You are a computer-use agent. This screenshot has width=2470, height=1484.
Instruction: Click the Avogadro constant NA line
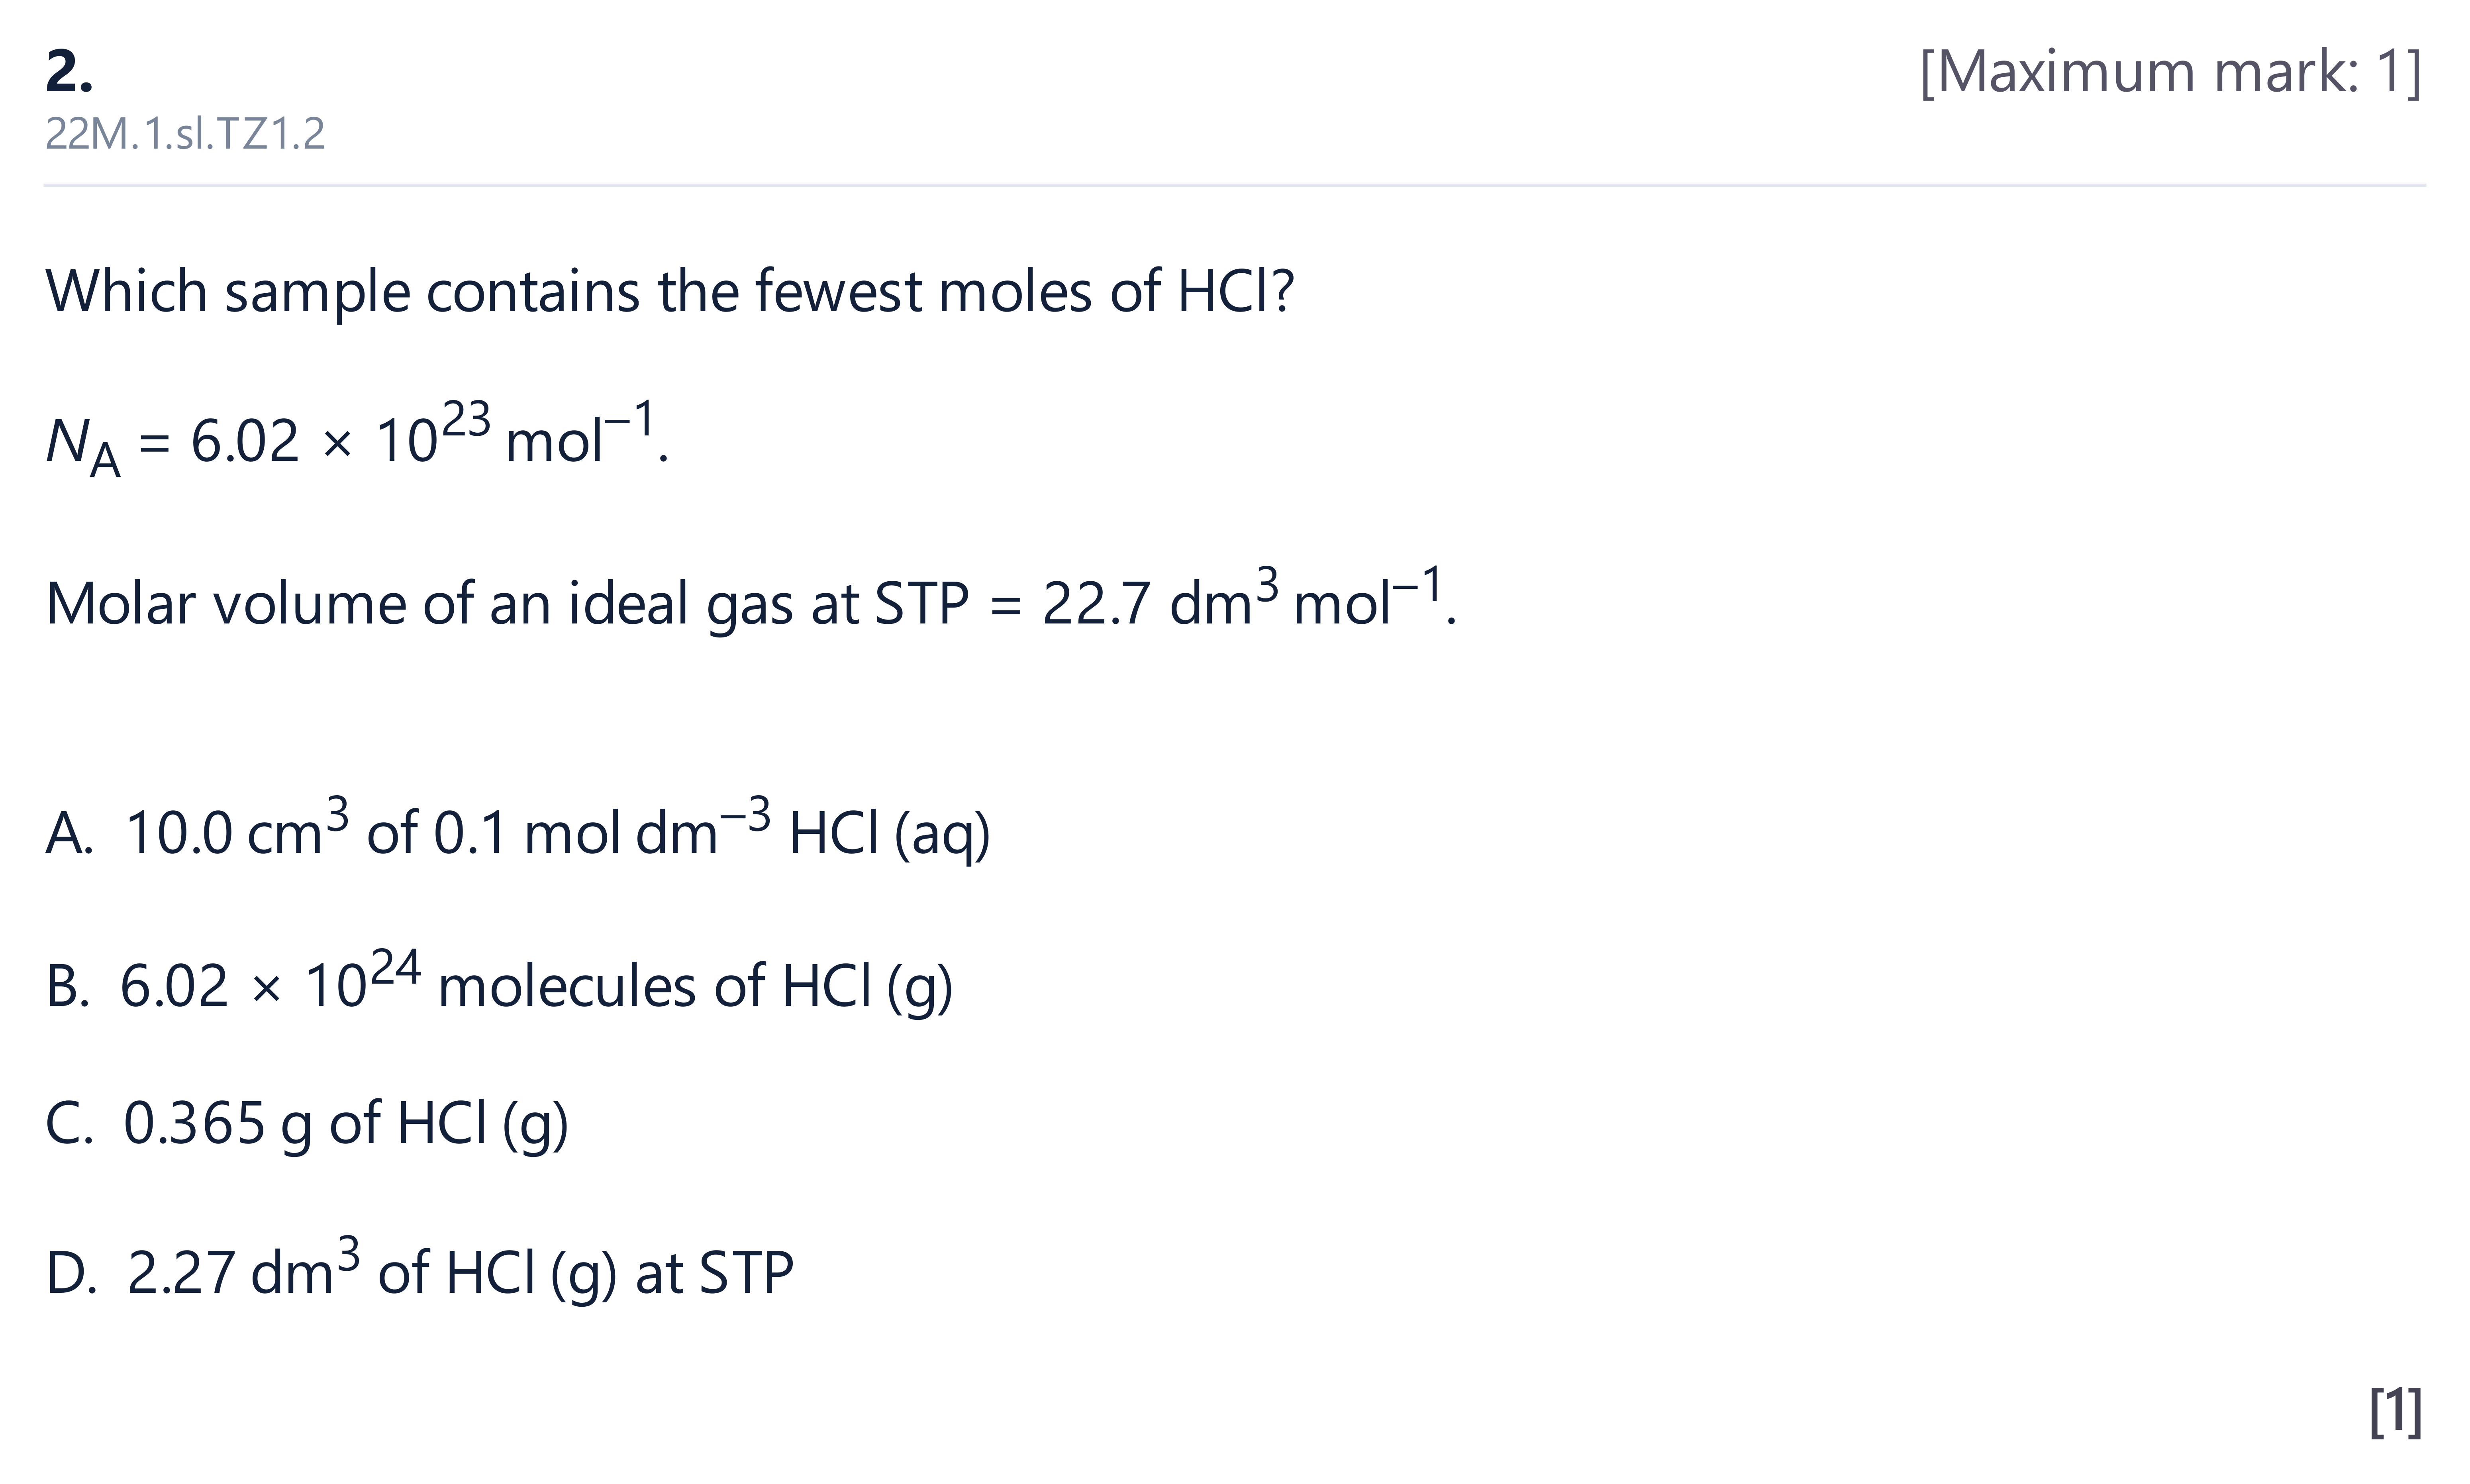[357, 439]
